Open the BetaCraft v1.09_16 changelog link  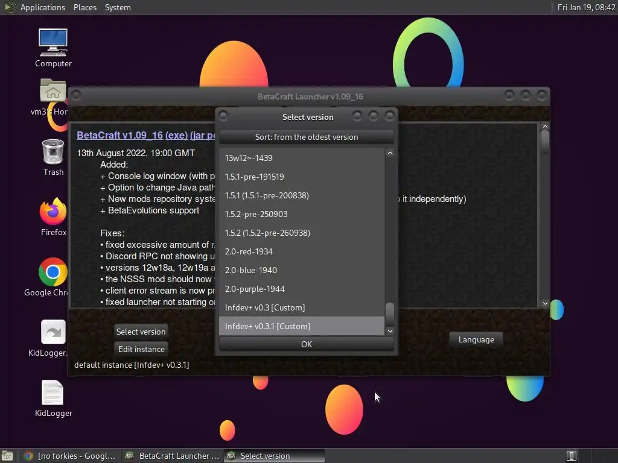[120, 135]
